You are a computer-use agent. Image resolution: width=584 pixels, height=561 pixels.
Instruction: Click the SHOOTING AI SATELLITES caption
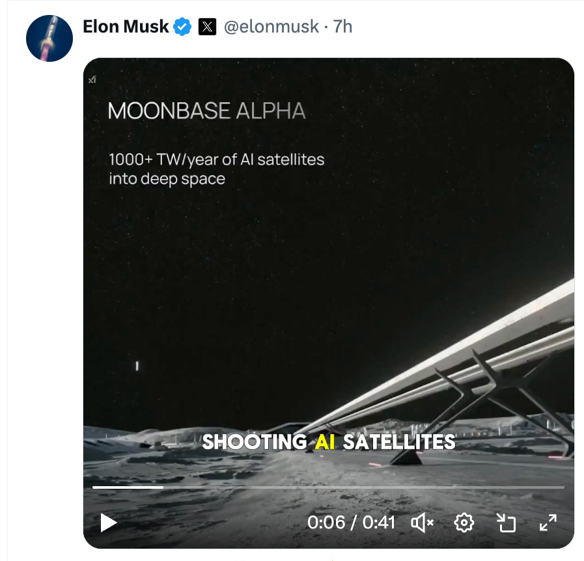click(x=328, y=442)
